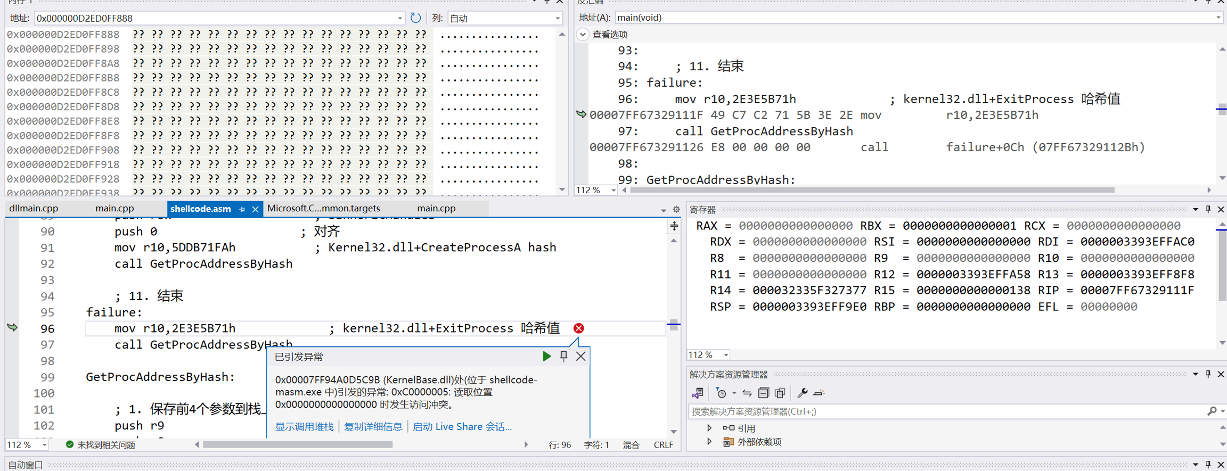This screenshot has height=471, width=1227.
Task: Expand the 查看选项 section in disassembly
Action: tap(583, 35)
